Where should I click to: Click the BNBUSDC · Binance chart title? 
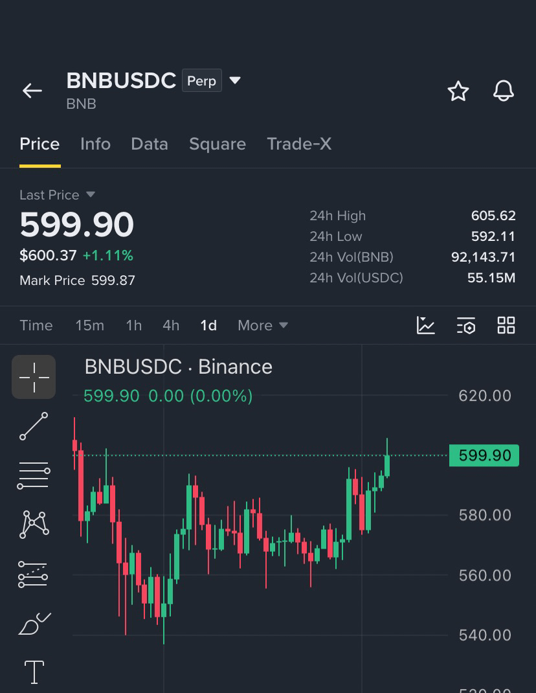tap(179, 367)
